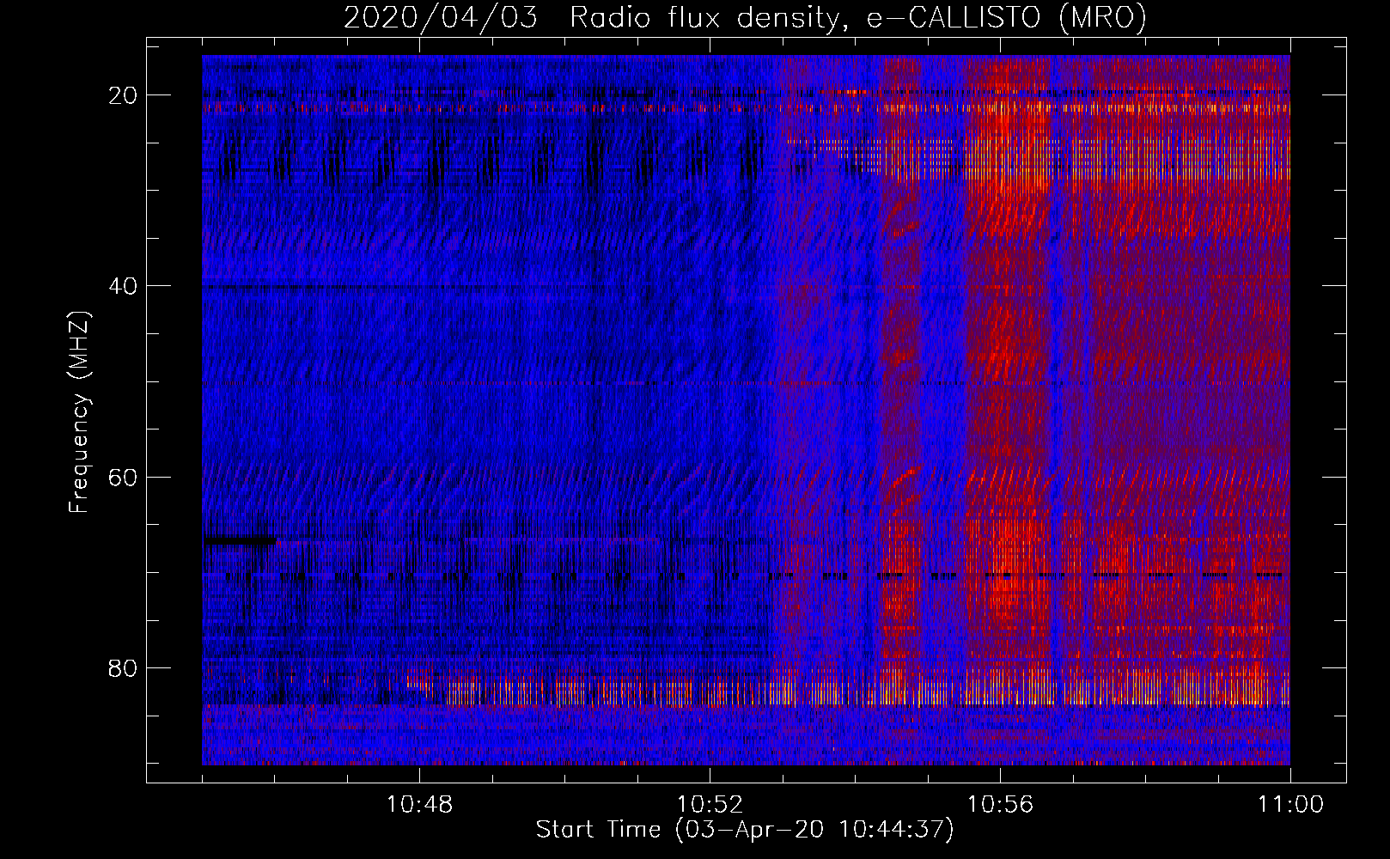Select the 60 MHz frequency tick label

pyautogui.click(x=124, y=477)
